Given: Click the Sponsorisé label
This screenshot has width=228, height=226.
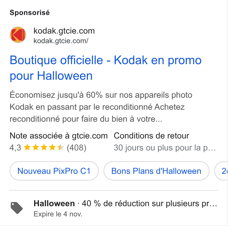Looking at the screenshot, I should (30, 13).
